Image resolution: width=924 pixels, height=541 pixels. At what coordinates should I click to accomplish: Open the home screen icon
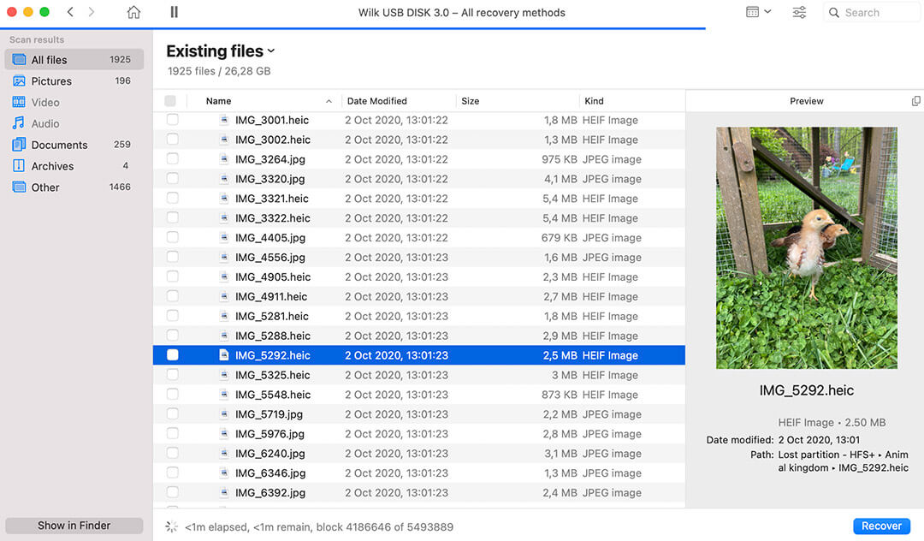pos(133,12)
